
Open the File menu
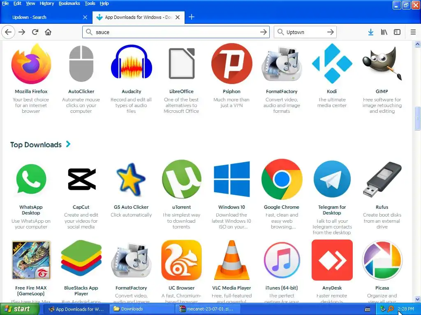[5, 3]
